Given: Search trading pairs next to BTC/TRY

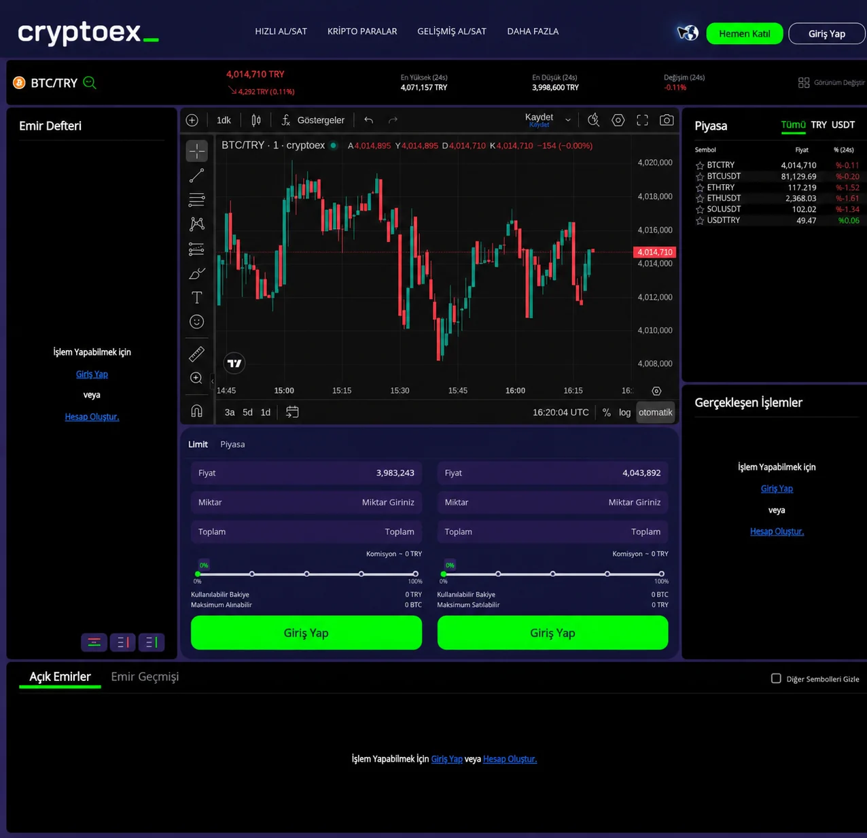Looking at the screenshot, I should click(90, 83).
